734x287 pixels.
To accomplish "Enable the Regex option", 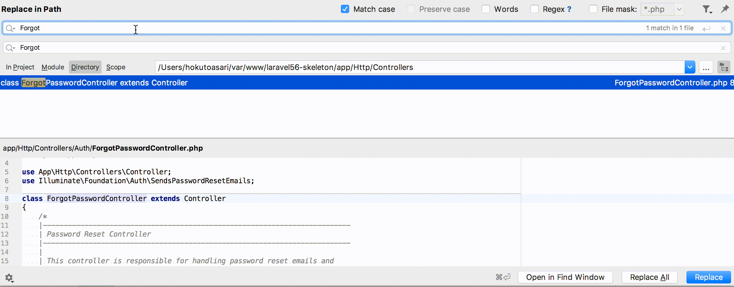I will coord(534,9).
